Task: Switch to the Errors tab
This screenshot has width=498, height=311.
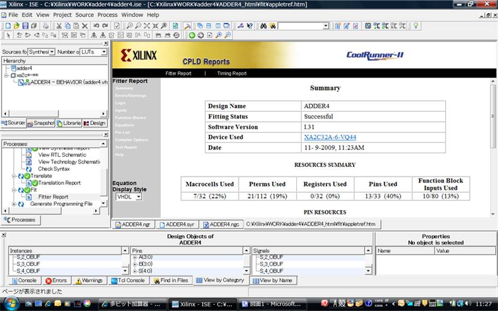Action: (56, 280)
